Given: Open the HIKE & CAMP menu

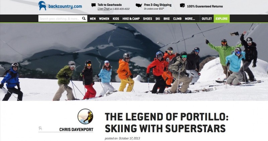Looking at the screenshot, I should [x=131, y=19].
